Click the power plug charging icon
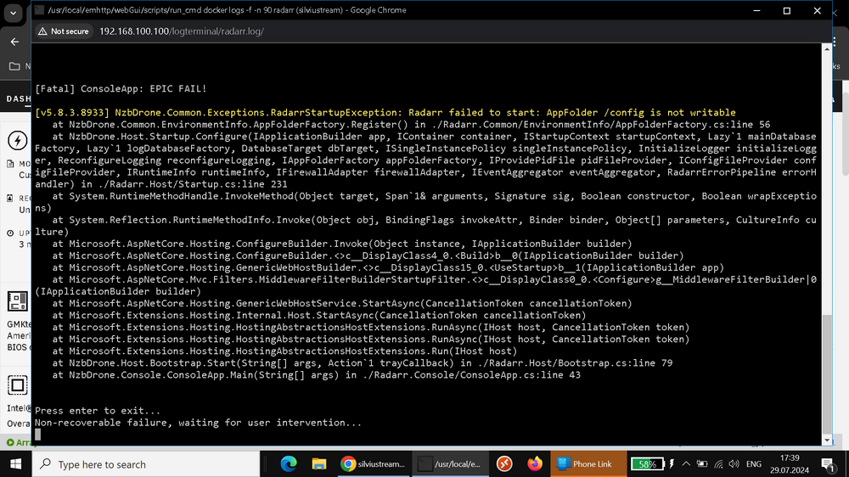 coord(672,464)
